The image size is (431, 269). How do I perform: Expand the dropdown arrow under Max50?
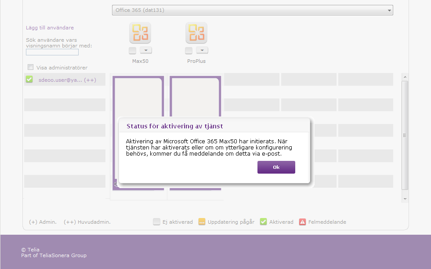click(146, 51)
